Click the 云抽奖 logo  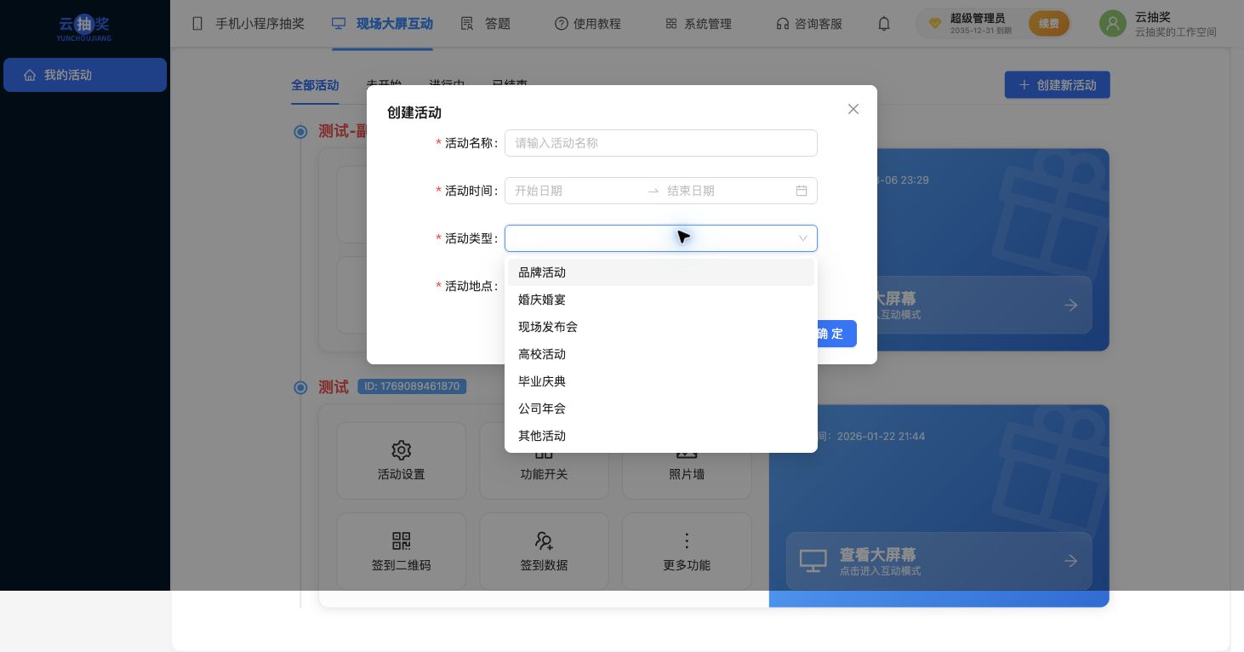[84, 26]
